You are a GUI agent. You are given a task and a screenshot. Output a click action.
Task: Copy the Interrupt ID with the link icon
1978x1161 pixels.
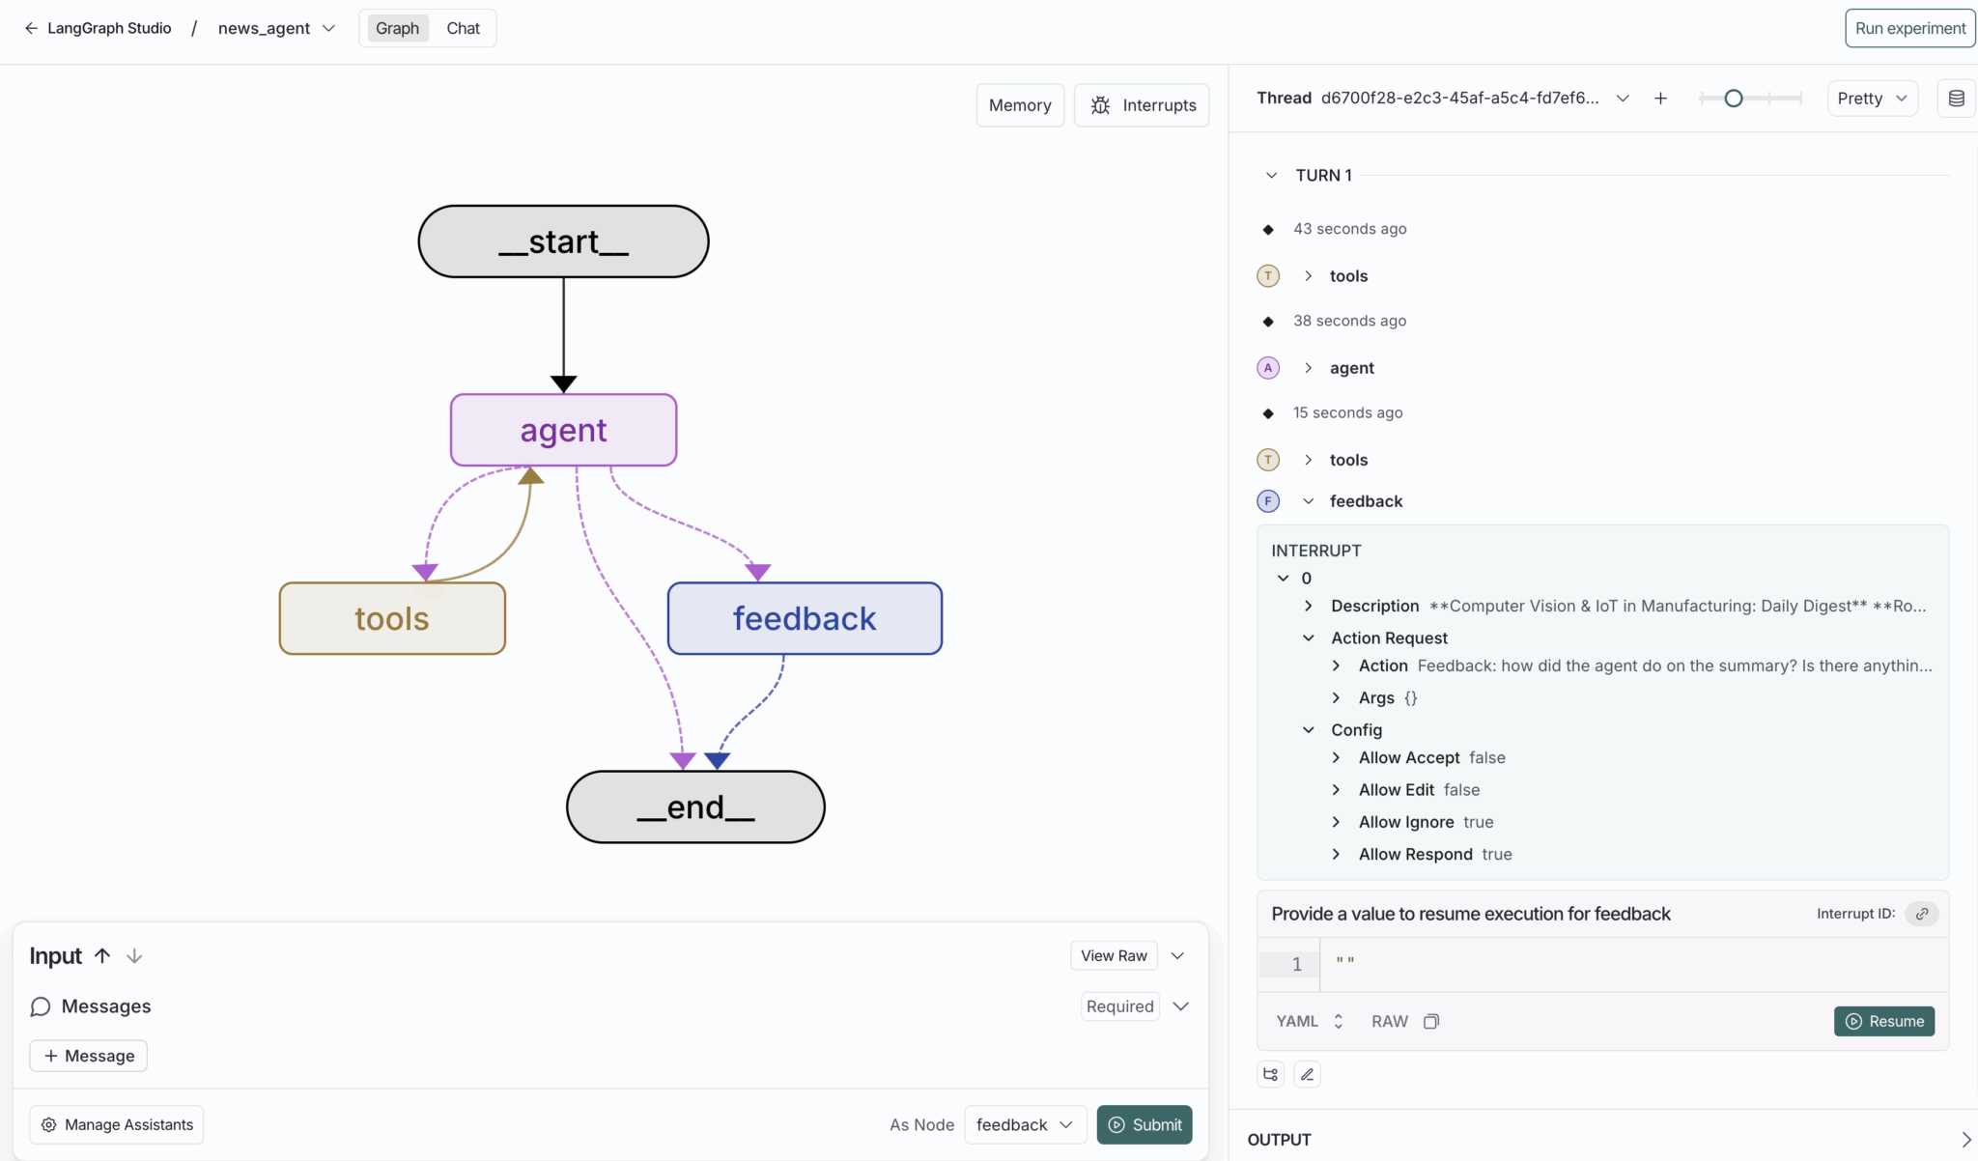pyautogui.click(x=1921, y=914)
